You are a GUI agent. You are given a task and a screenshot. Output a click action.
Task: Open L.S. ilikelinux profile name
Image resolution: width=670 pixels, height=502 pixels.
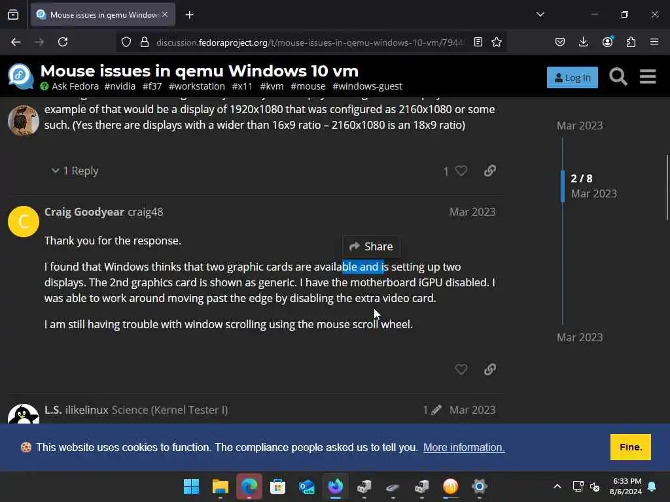77,410
